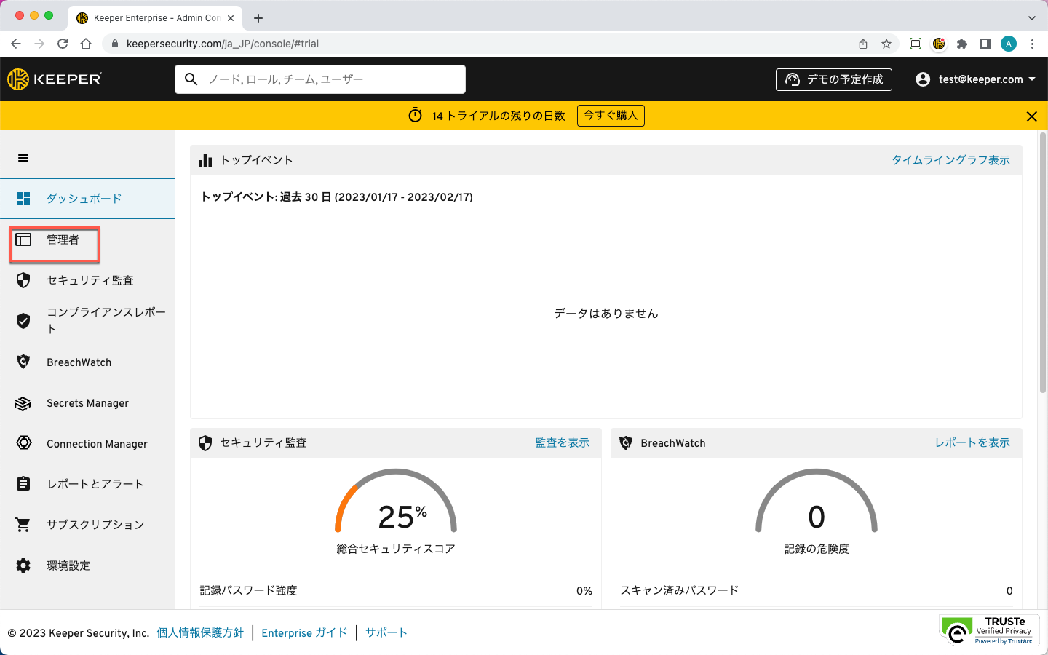Image resolution: width=1048 pixels, height=655 pixels.
Task: Open サブスクリプション cart icon
Action: 23,525
